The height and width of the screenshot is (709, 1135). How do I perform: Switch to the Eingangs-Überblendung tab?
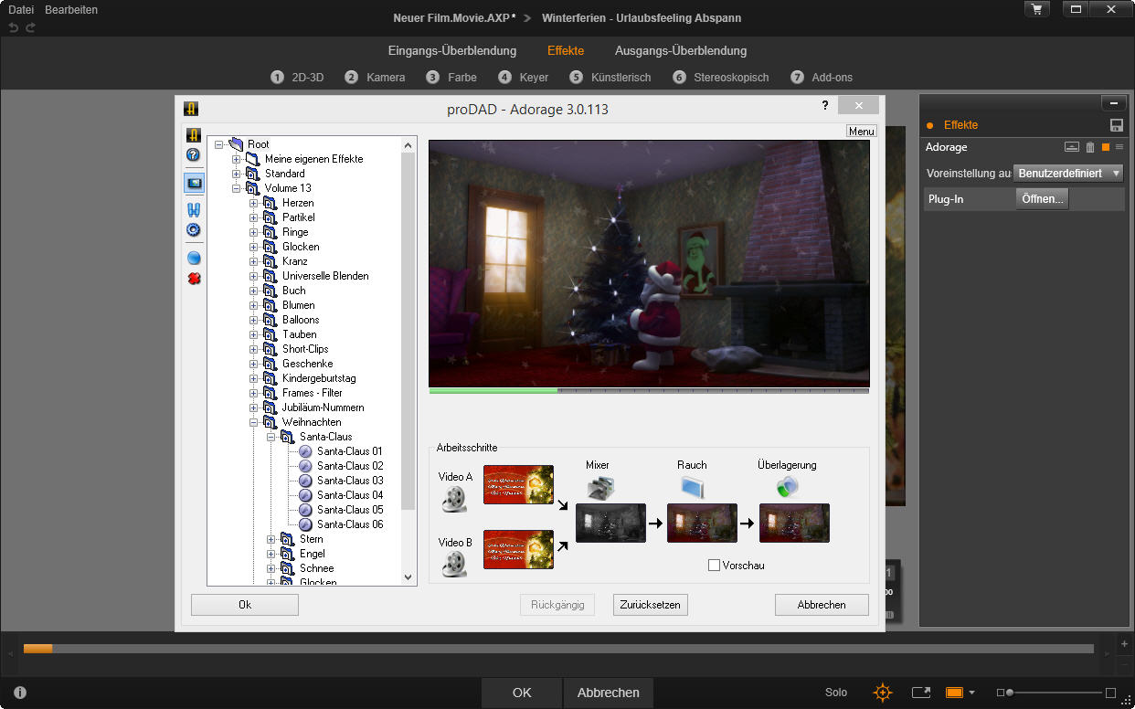click(x=451, y=50)
